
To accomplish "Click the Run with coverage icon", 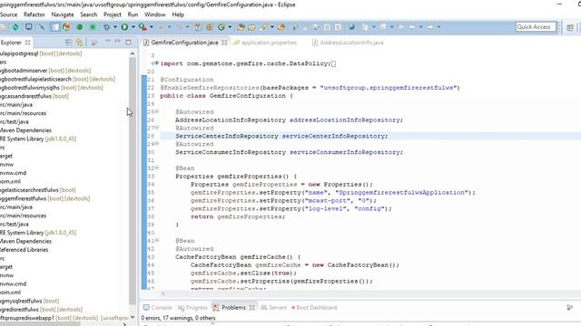I will (x=143, y=27).
